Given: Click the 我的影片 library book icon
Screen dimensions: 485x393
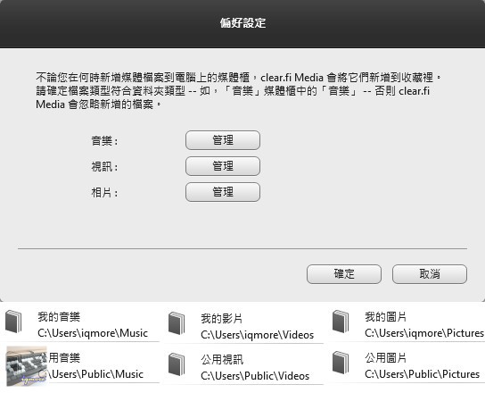Looking at the screenshot, I should (x=177, y=323).
